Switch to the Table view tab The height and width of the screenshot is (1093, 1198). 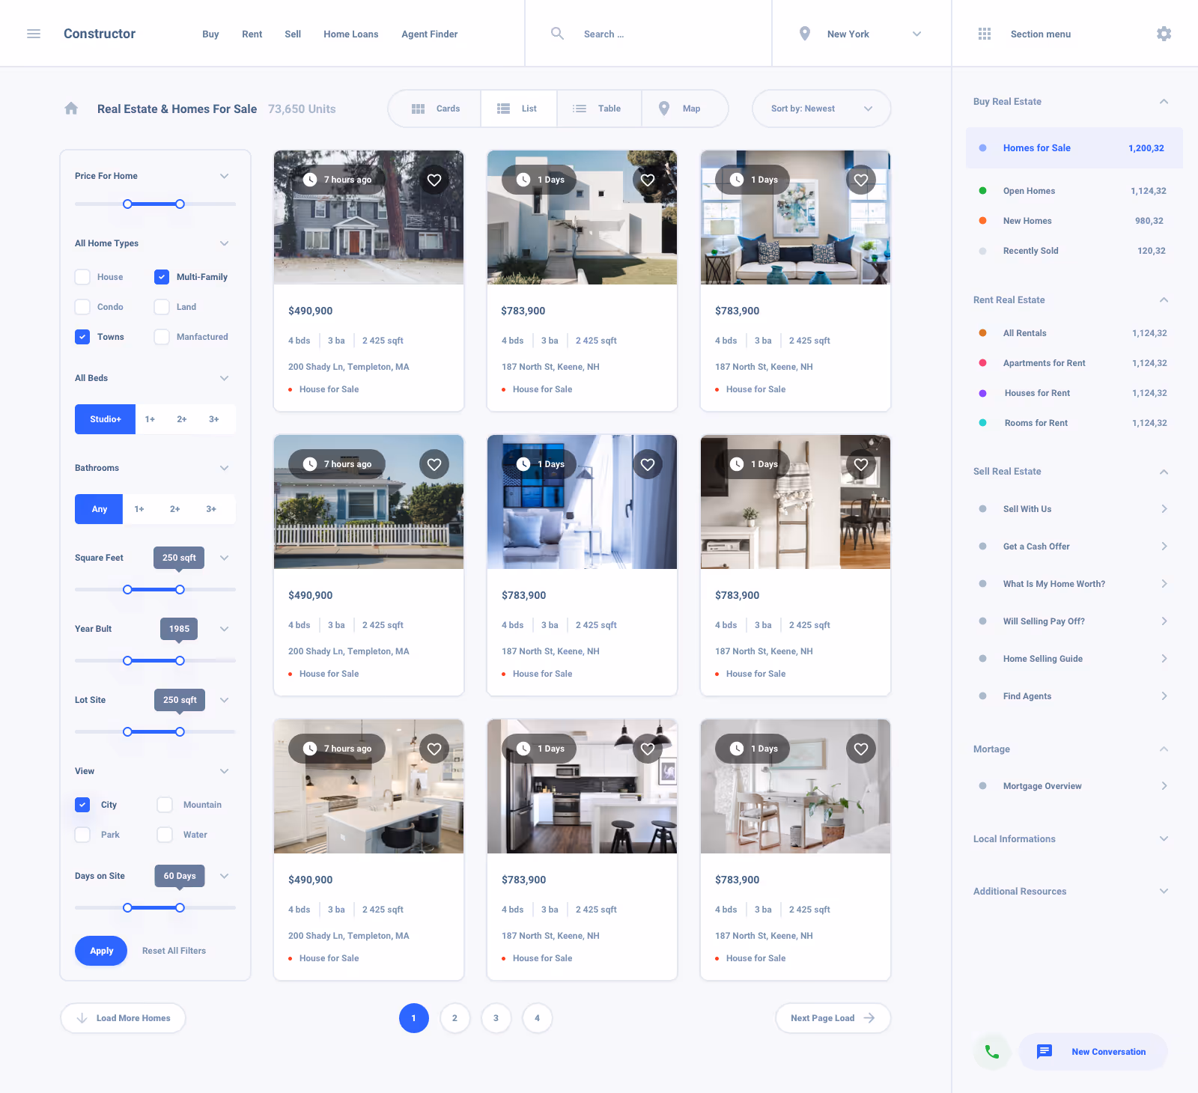coord(599,109)
